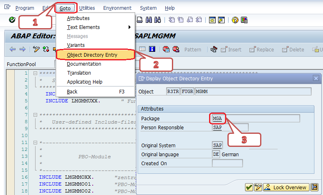Image resolution: width=323 pixels, height=195 pixels.
Task: Click the R3TR program ID field
Action: [x=173, y=91]
